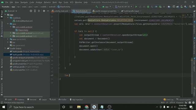196x110 pixels.
Task: Open project panel gear options
Action: point(44,11)
